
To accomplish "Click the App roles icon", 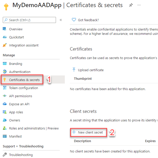I will pyautogui.click(x=5, y=112).
